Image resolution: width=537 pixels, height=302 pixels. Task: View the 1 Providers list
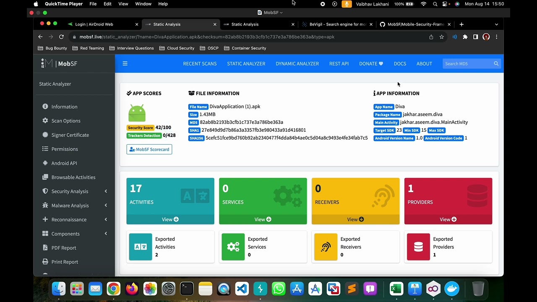pyautogui.click(x=448, y=219)
